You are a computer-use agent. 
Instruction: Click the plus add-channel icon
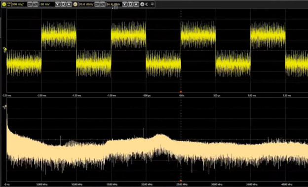[142, 4]
